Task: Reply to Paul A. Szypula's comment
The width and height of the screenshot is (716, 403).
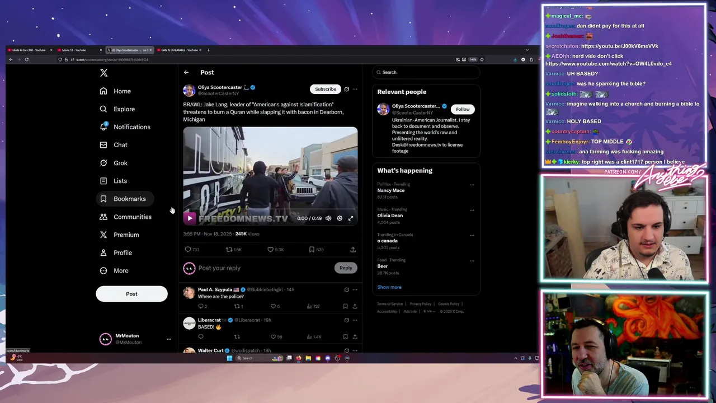Action: pos(202,306)
